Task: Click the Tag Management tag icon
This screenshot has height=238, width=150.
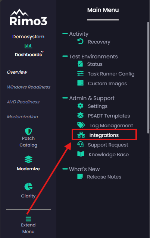Action: (81, 125)
